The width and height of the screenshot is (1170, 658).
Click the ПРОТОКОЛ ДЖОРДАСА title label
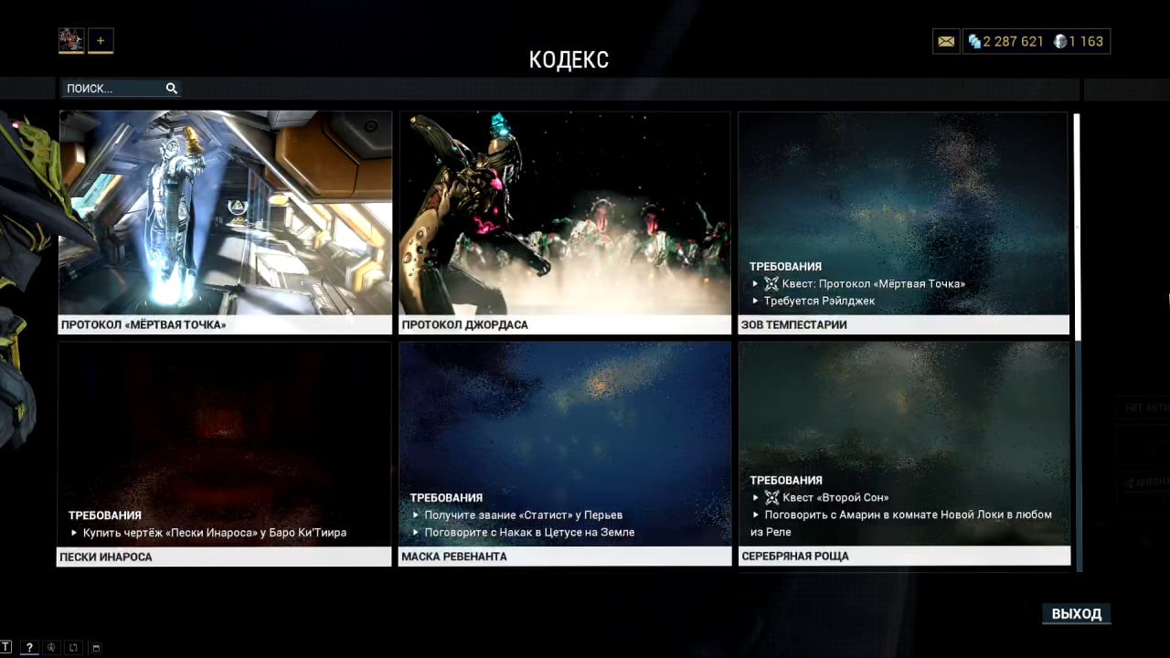[464, 324]
